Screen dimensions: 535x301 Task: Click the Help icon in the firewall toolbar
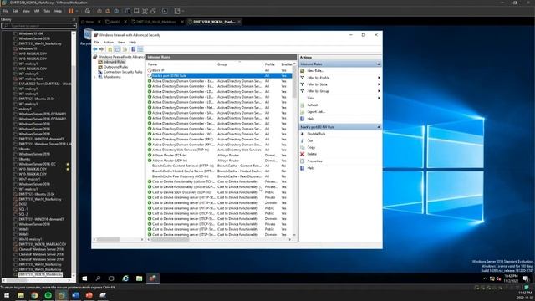134,49
